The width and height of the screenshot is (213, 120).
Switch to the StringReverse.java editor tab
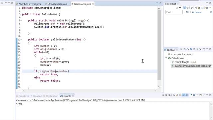pos(56,4)
